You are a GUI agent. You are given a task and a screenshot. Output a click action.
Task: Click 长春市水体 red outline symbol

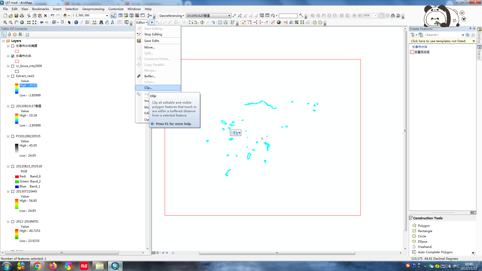click(17, 61)
